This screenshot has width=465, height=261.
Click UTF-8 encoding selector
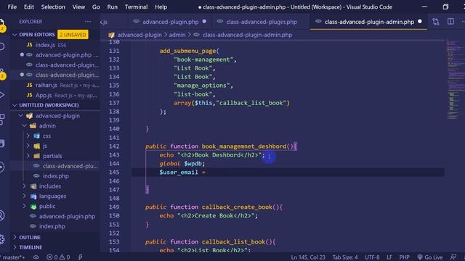[372, 257]
